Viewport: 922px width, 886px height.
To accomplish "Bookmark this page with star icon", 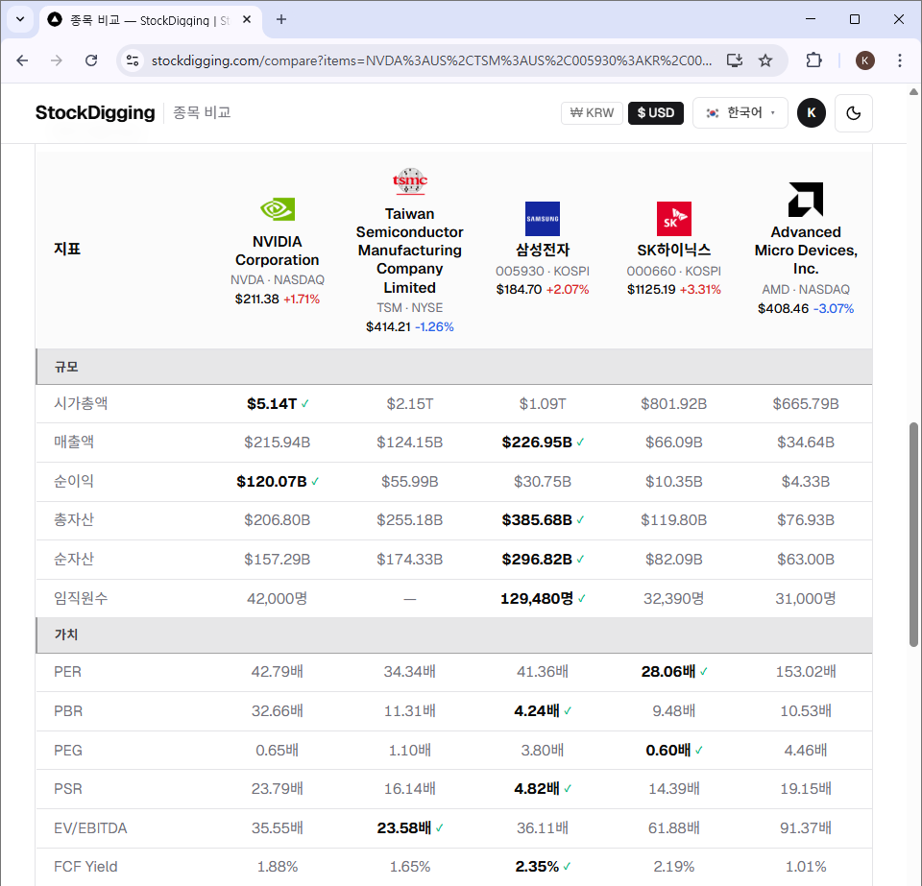I will pyautogui.click(x=765, y=60).
